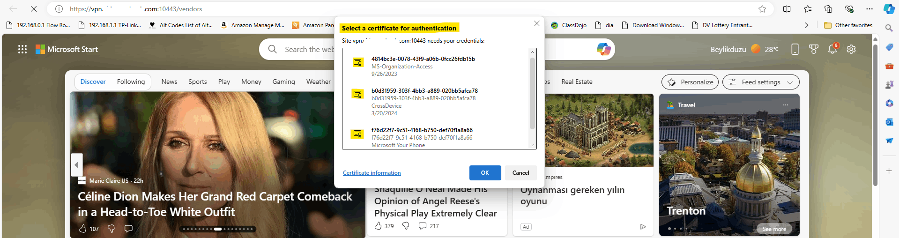Add this page to favorites with the star icon
The width and height of the screenshot is (899, 238).
(x=762, y=9)
